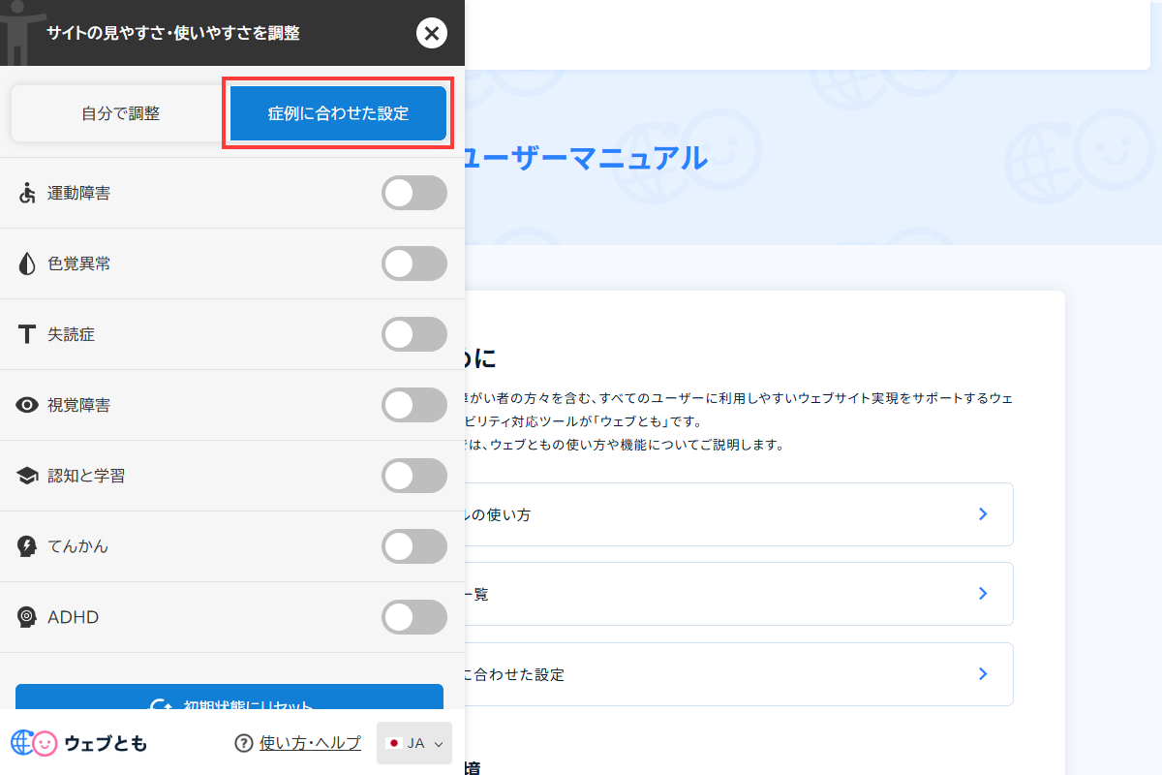The image size is (1162, 775).
Task: Click the eye icon beside 視覚障害
Action: tap(27, 404)
